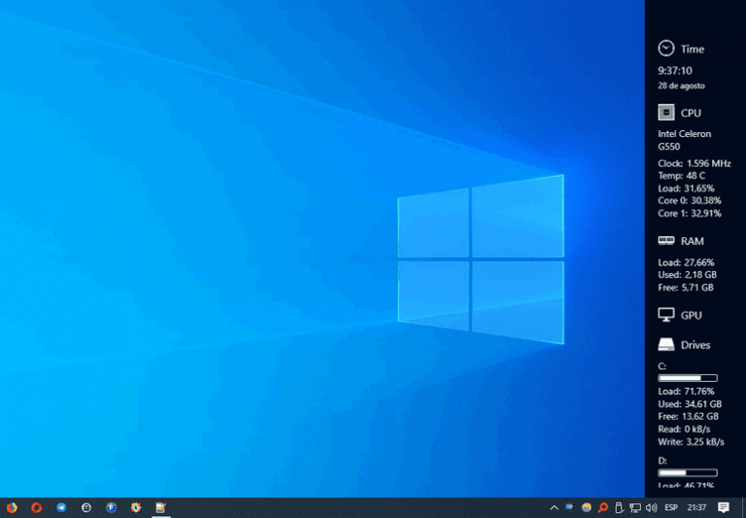This screenshot has height=518, width=746.
Task: Open the network tray icon
Action: 634,507
